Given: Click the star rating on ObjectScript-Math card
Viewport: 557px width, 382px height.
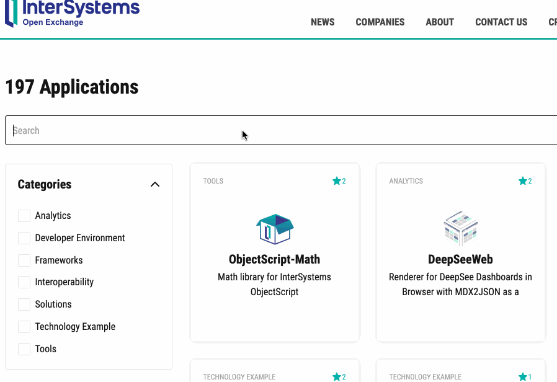Looking at the screenshot, I should coord(339,181).
